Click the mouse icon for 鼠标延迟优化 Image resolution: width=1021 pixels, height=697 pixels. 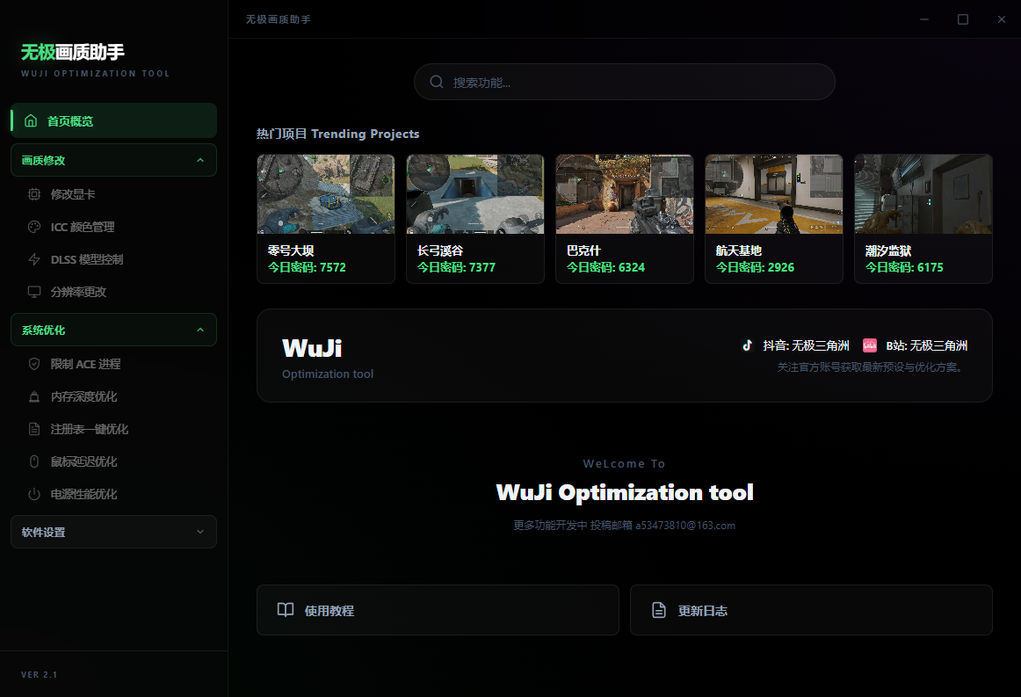click(34, 461)
